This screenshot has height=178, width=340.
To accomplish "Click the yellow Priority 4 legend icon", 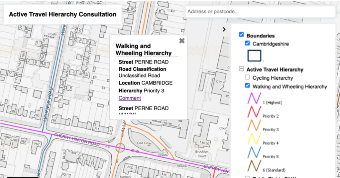I will (x=254, y=139).
